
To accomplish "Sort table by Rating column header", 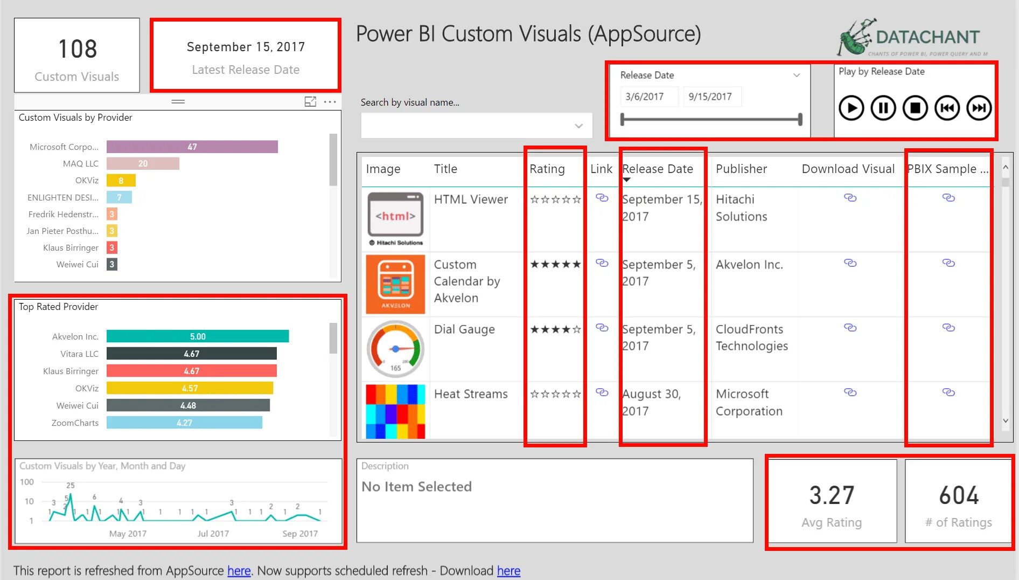I will tap(547, 169).
